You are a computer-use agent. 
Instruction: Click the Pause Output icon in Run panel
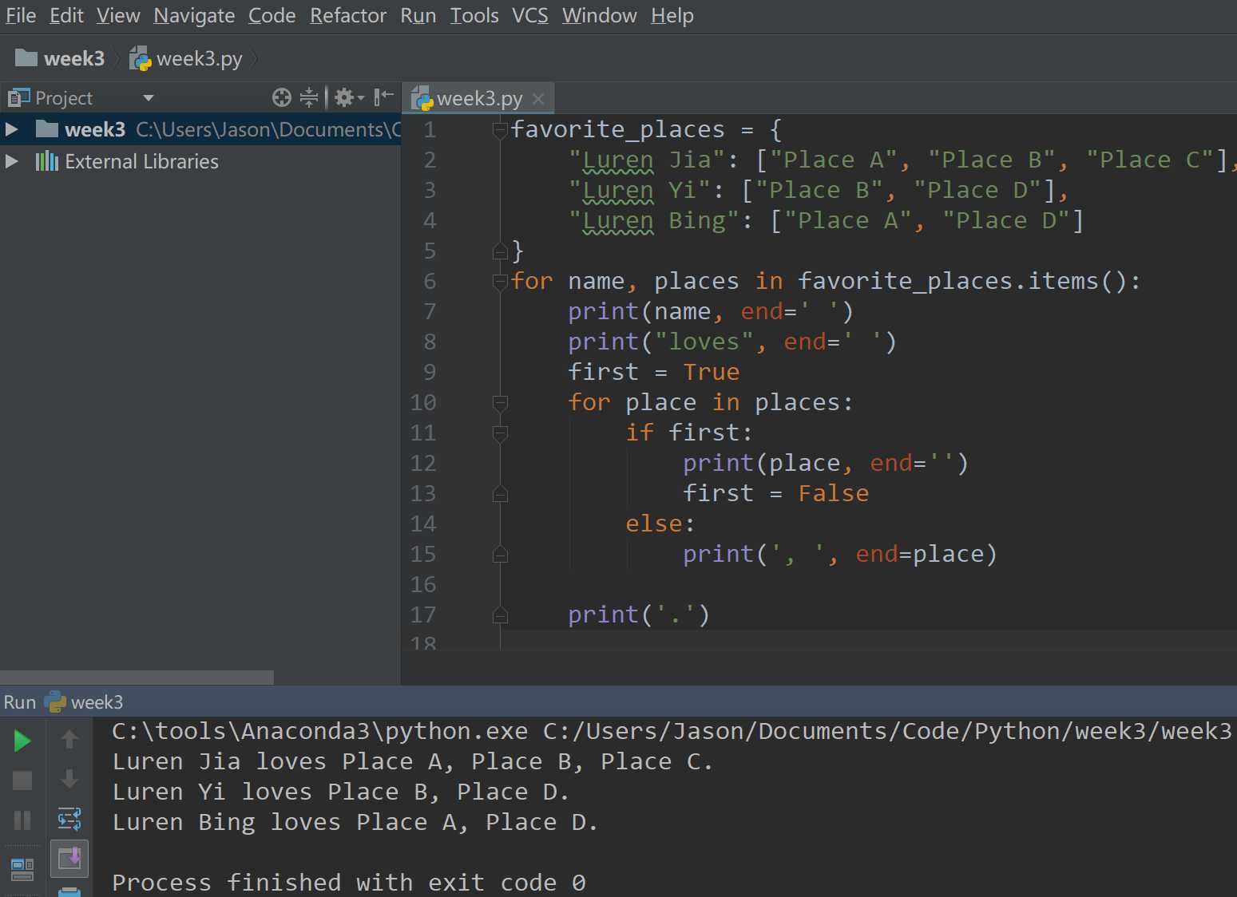pos(22,820)
